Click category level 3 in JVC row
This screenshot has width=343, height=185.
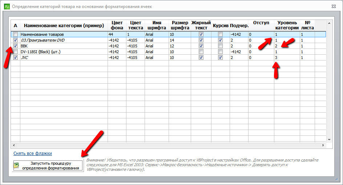[x=287, y=58]
